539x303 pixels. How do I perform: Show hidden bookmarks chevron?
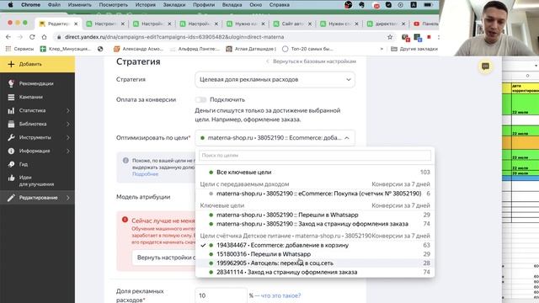382,49
